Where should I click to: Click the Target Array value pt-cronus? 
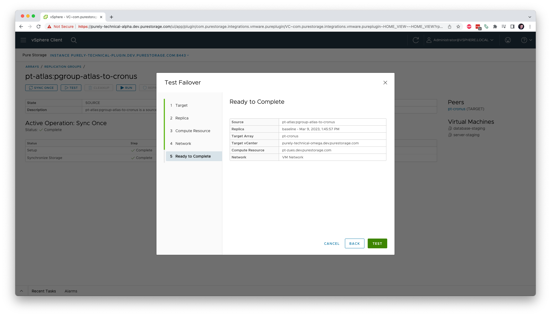[x=290, y=136]
